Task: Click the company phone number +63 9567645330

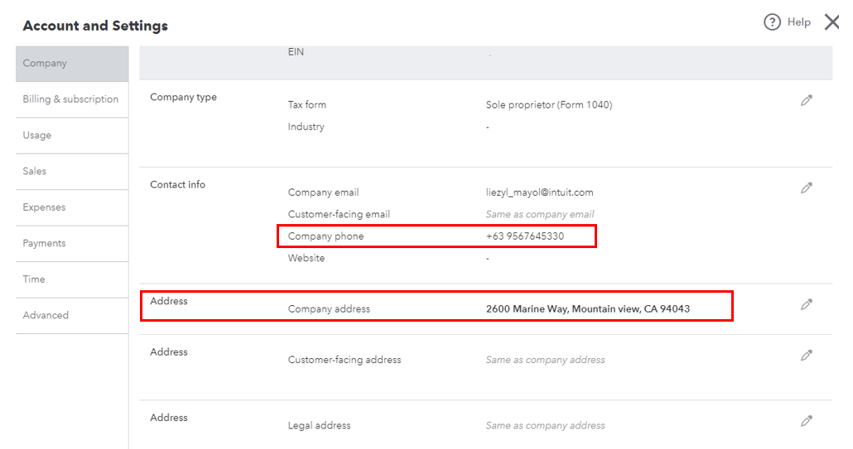Action: click(525, 236)
